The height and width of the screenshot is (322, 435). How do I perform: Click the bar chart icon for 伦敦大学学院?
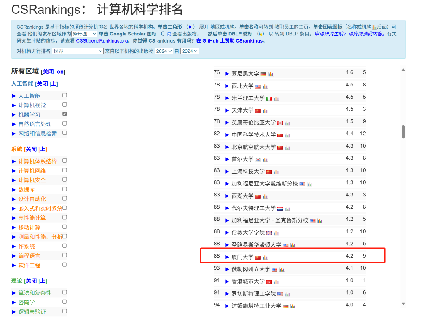pyautogui.click(x=276, y=233)
